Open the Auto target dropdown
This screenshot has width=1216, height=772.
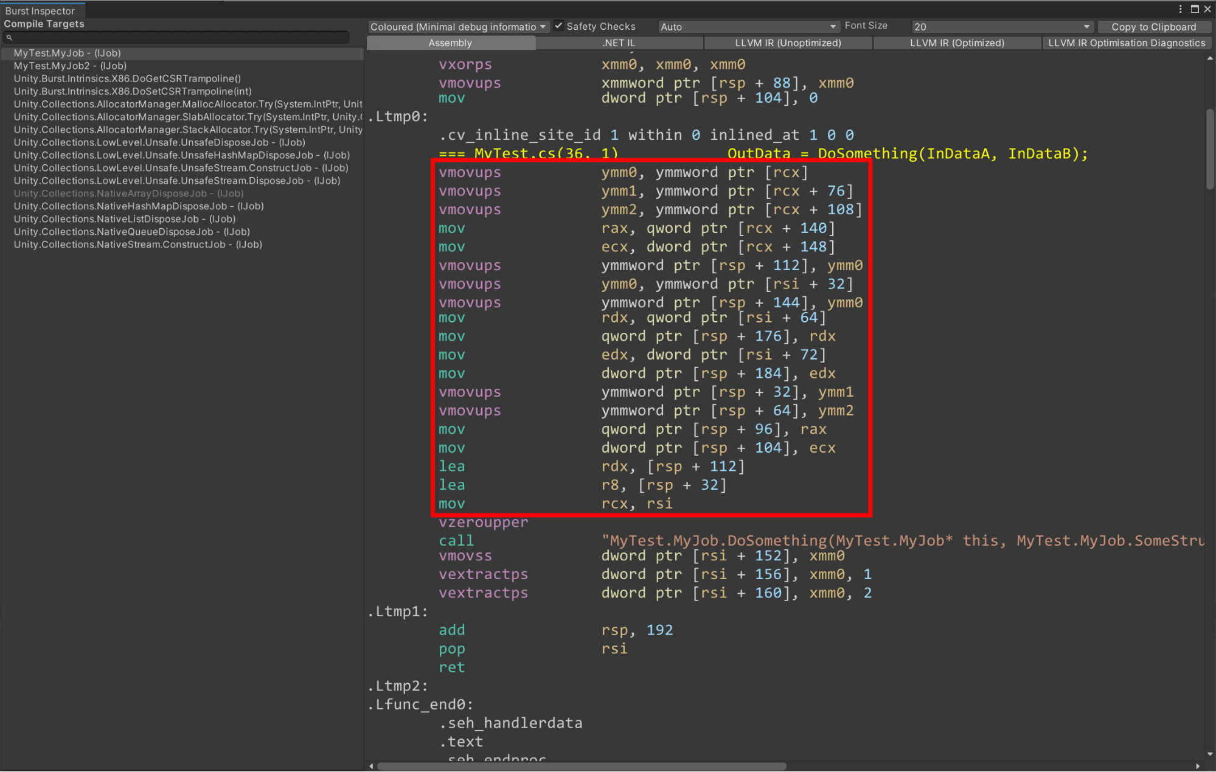coord(748,27)
